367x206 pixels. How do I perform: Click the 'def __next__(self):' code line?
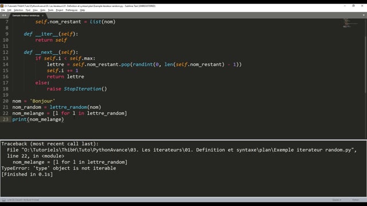[x=51, y=52]
